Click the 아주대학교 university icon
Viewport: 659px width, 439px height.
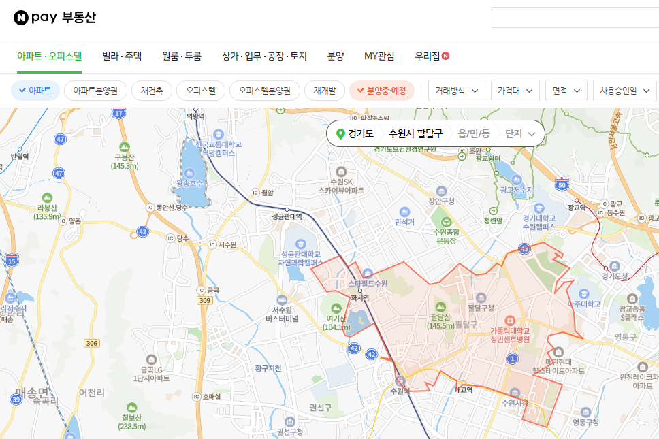click(583, 293)
